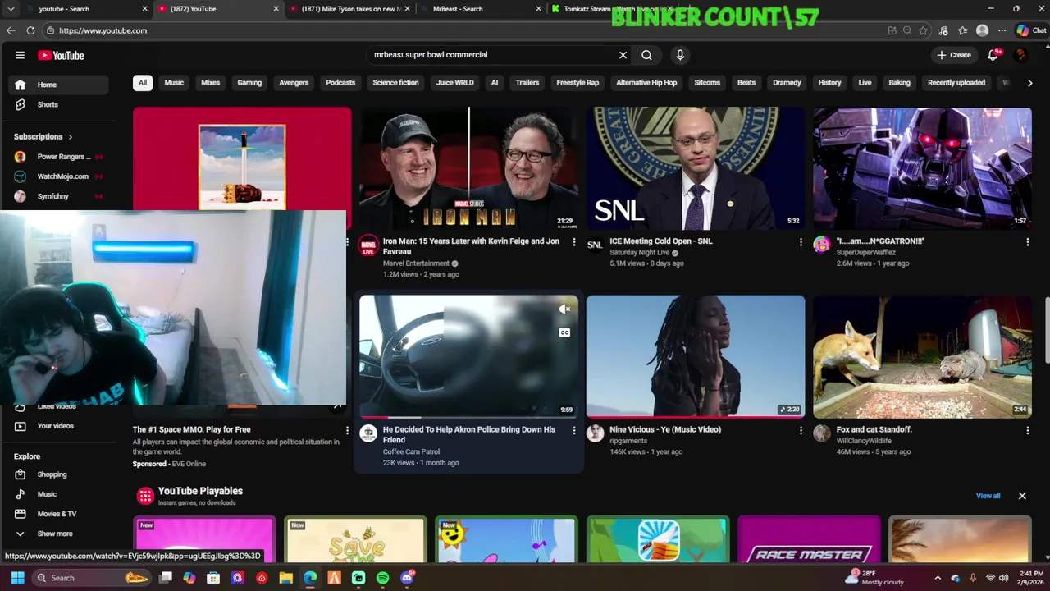The image size is (1050, 591).
Task: Open Discord from the taskbar
Action: click(407, 578)
